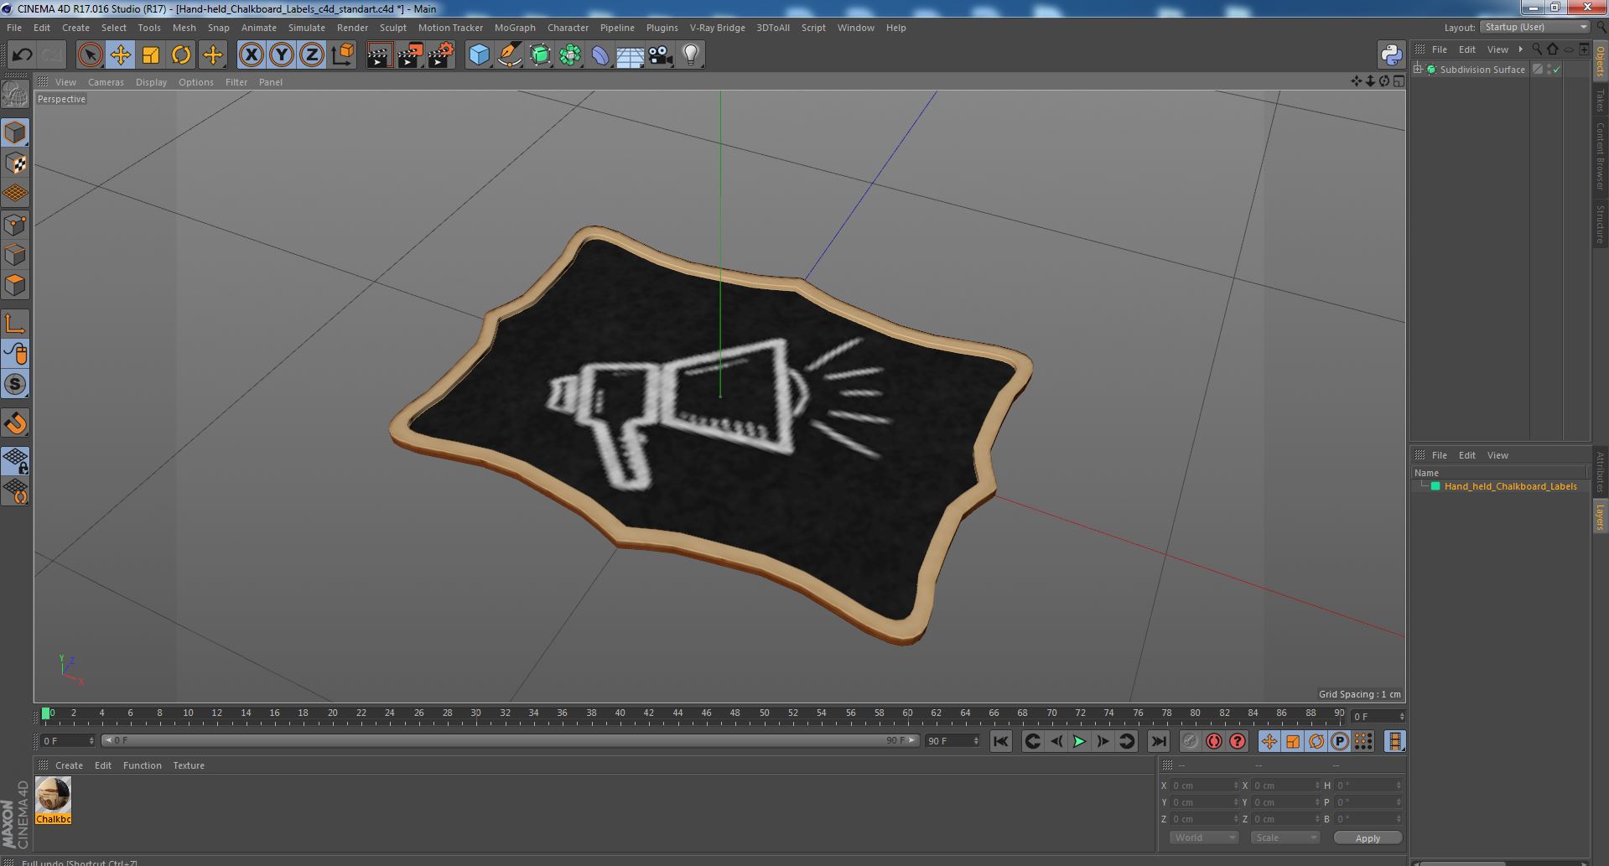Toggle Subdivision Surface green check
1609x866 pixels.
click(1557, 70)
